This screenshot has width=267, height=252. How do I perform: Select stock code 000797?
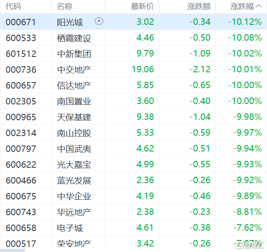[21, 149]
